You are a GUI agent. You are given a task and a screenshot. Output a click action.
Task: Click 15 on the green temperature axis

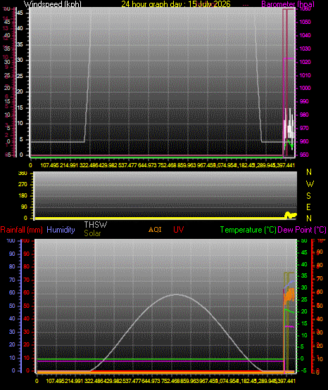click(x=304, y=323)
